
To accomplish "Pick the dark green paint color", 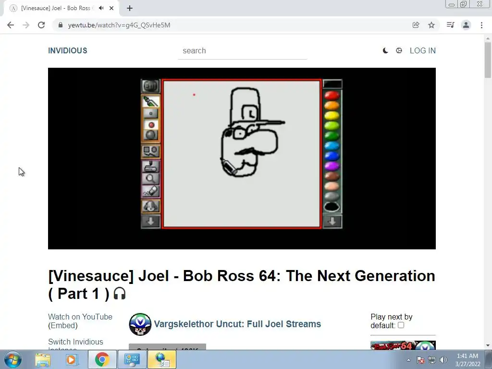I will (332, 135).
